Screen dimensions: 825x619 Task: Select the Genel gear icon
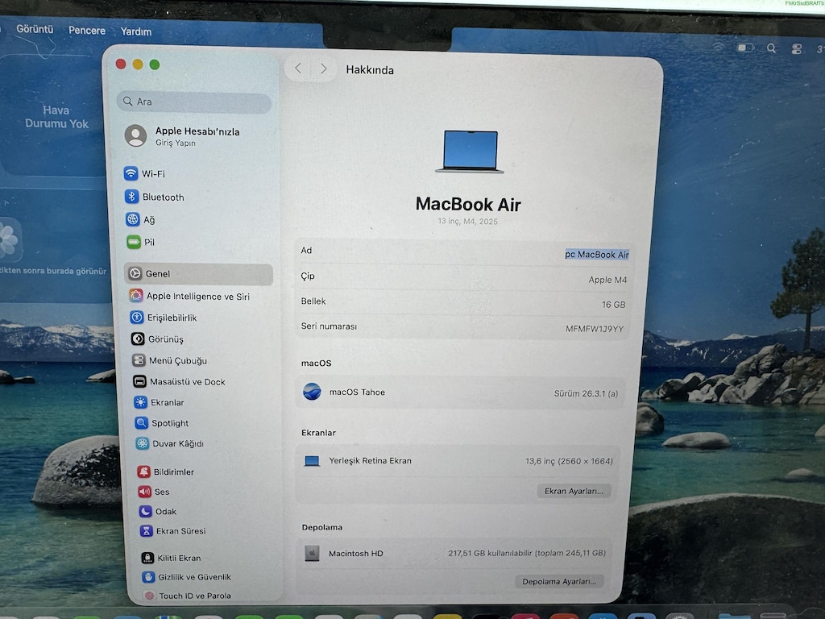click(x=135, y=273)
